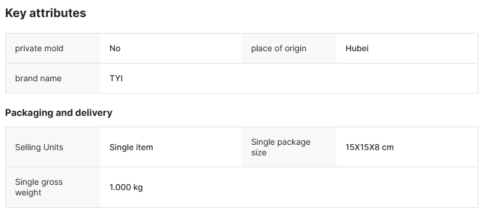Image resolution: width=483 pixels, height=216 pixels.
Task: Select the Single package size label
Action: coord(281,147)
